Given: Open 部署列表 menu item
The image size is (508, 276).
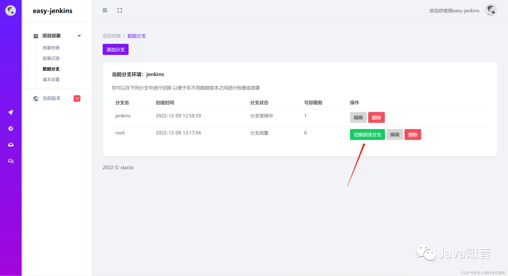Looking at the screenshot, I should pyautogui.click(x=51, y=48).
